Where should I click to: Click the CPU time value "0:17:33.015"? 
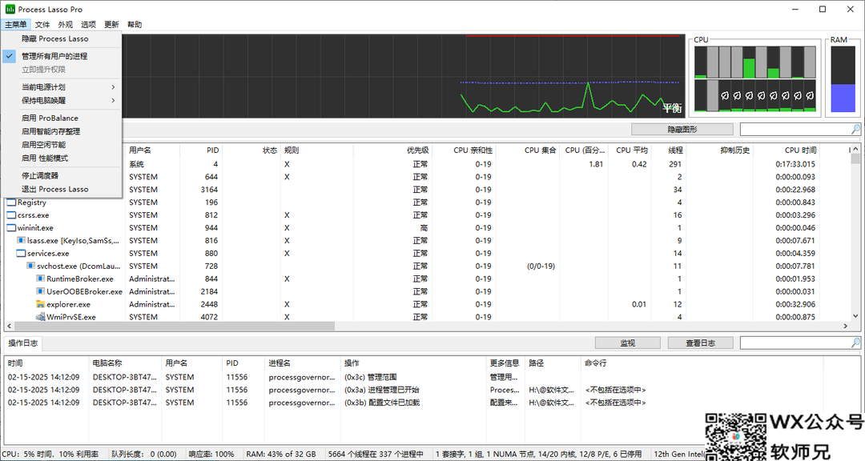795,164
